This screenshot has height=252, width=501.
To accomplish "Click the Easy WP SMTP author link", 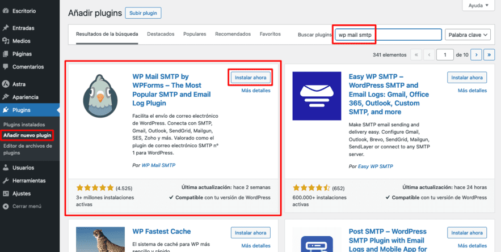I will [x=376, y=166].
